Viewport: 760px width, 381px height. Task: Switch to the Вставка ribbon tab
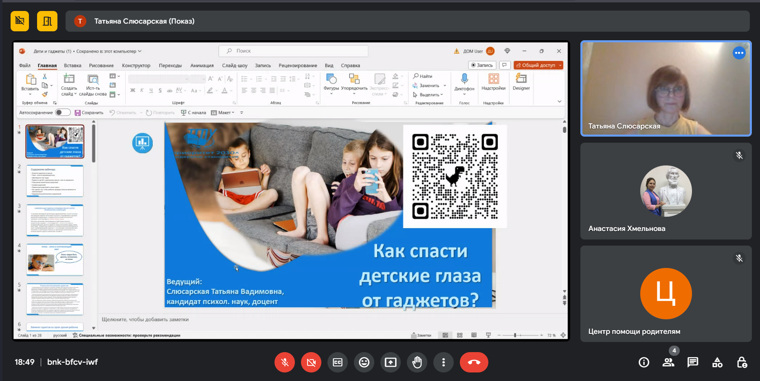(72, 65)
